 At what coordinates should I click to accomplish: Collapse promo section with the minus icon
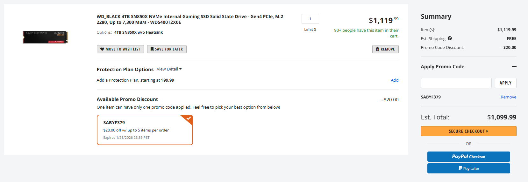(514, 66)
